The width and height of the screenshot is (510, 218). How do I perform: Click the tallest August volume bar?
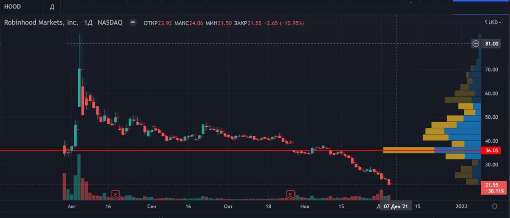pyautogui.click(x=79, y=177)
